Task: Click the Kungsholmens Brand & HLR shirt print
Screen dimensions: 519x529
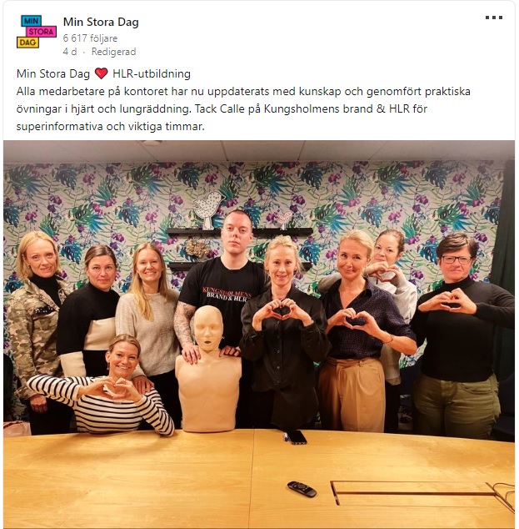Action: tap(227, 295)
